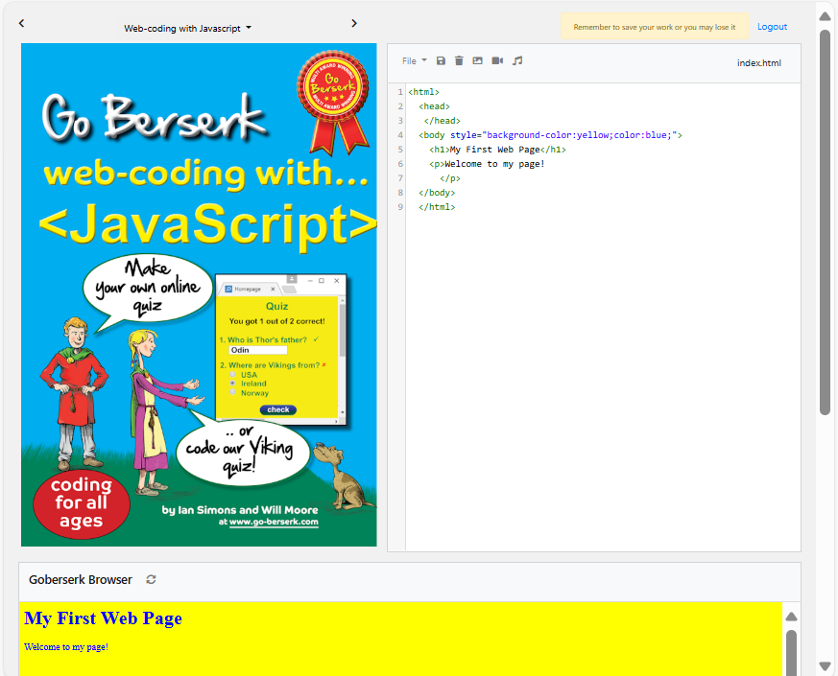Save the file with the disk icon

[x=441, y=60]
